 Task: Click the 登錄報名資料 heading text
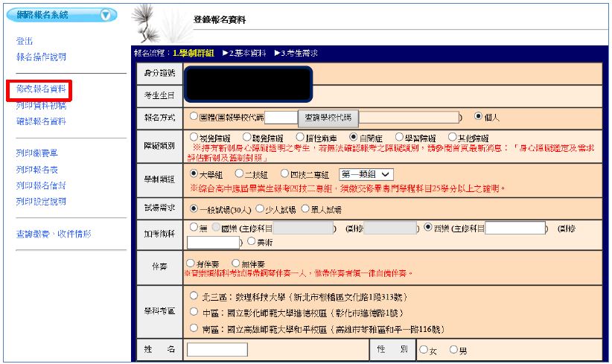[x=220, y=20]
